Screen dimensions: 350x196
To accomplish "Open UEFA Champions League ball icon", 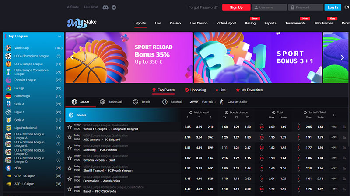I will tap(8, 56).
